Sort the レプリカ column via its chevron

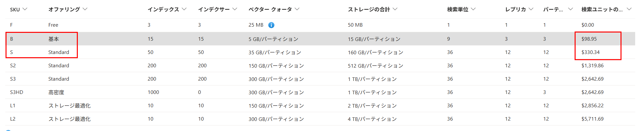(x=531, y=9)
